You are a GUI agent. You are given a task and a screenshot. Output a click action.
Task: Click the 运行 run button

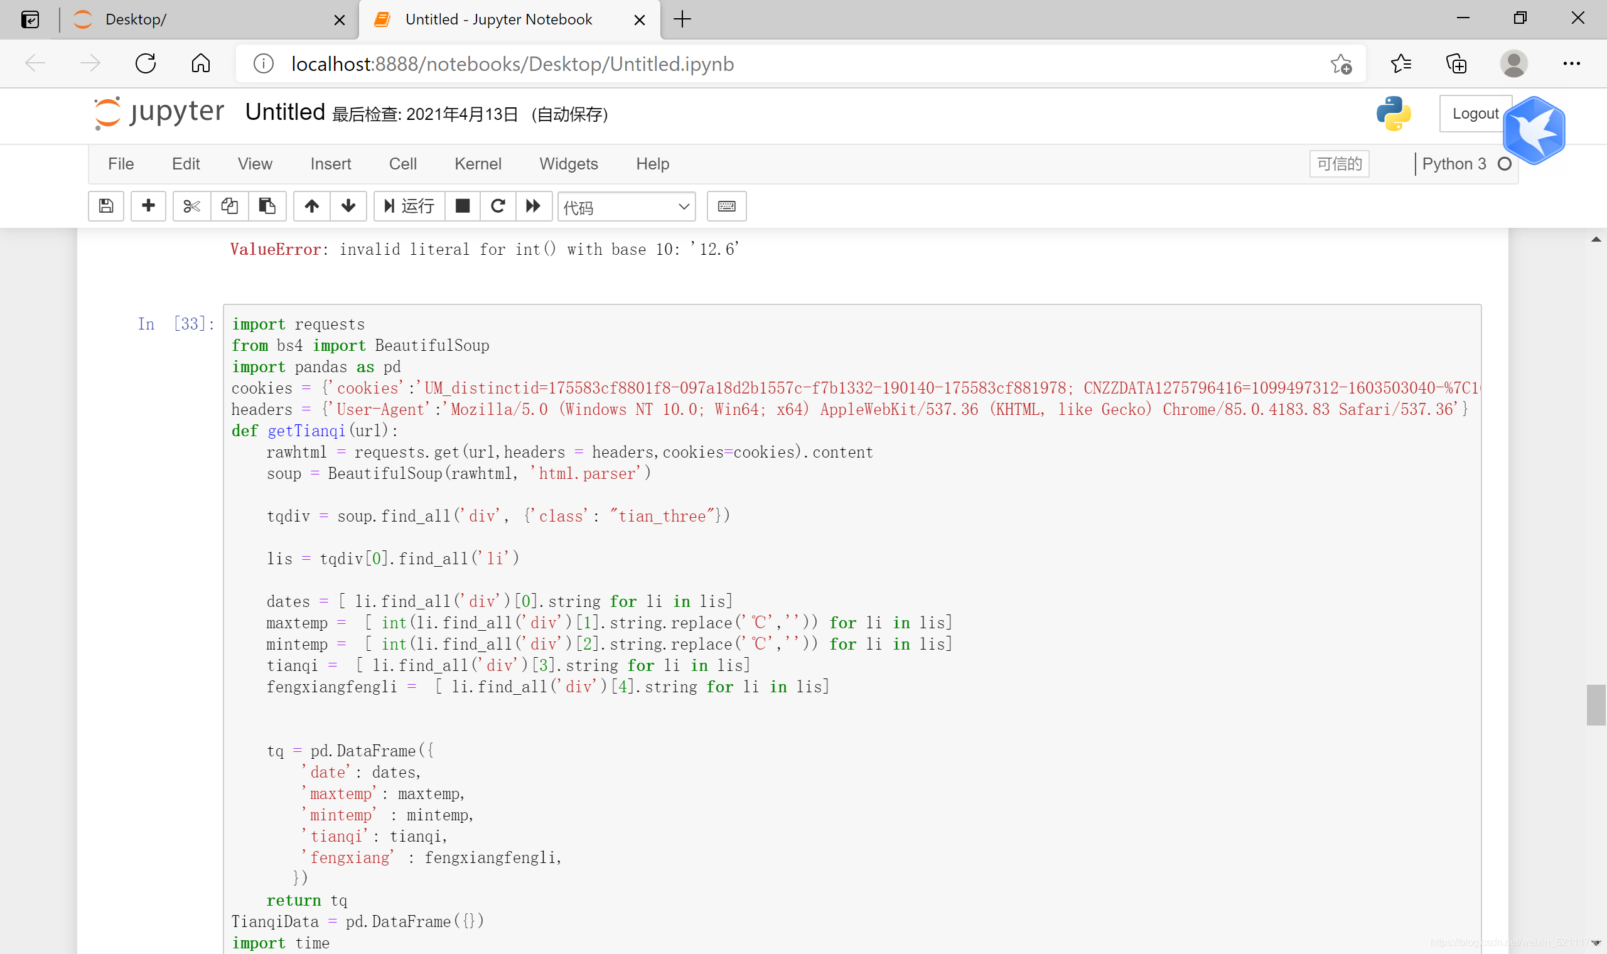coord(409,206)
